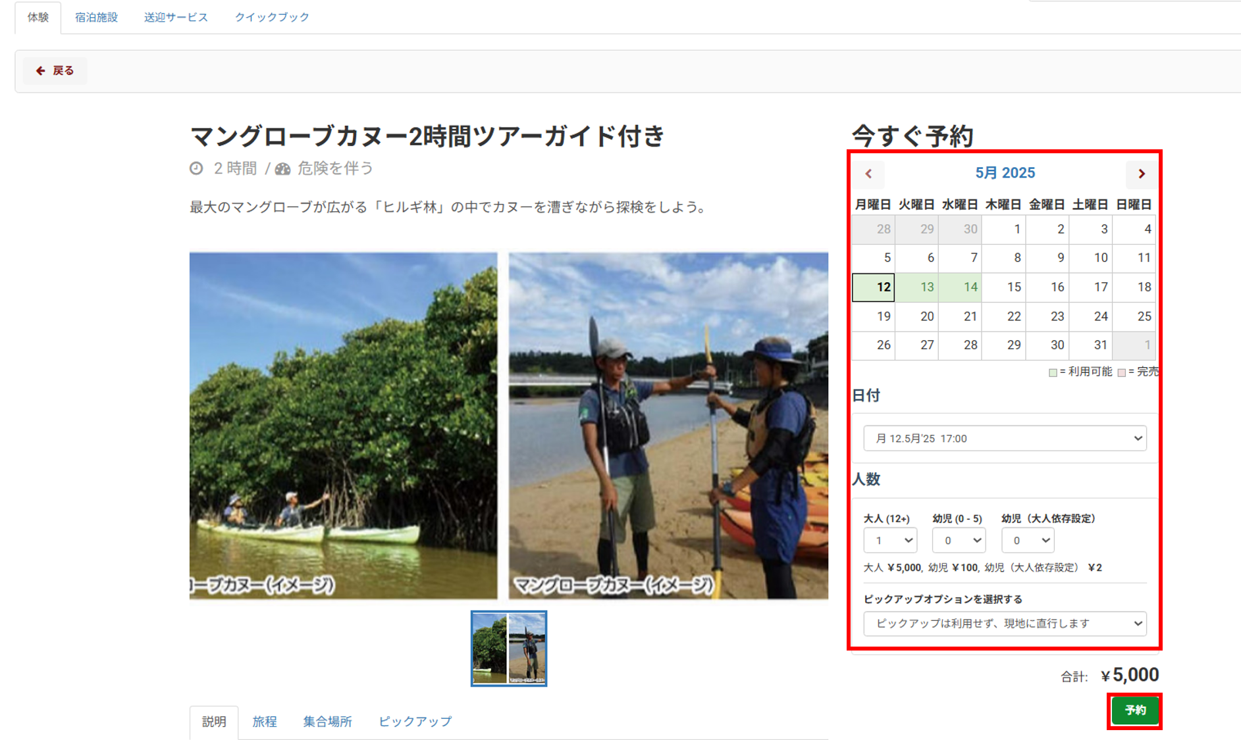Click the canoe photo thumbnail below the images
This screenshot has width=1241, height=740.
tap(509, 649)
